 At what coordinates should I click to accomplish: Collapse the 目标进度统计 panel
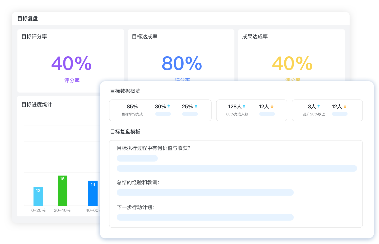(x=37, y=104)
